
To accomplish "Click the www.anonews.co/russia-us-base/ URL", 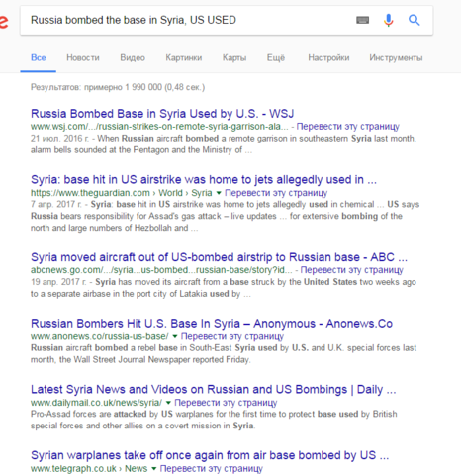I will point(100,336).
